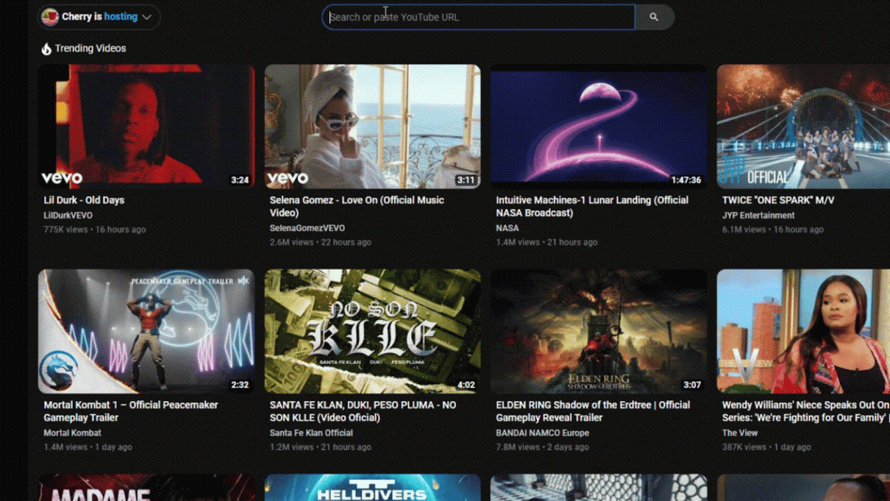Click the LilDurkVEVO channel name

point(68,215)
